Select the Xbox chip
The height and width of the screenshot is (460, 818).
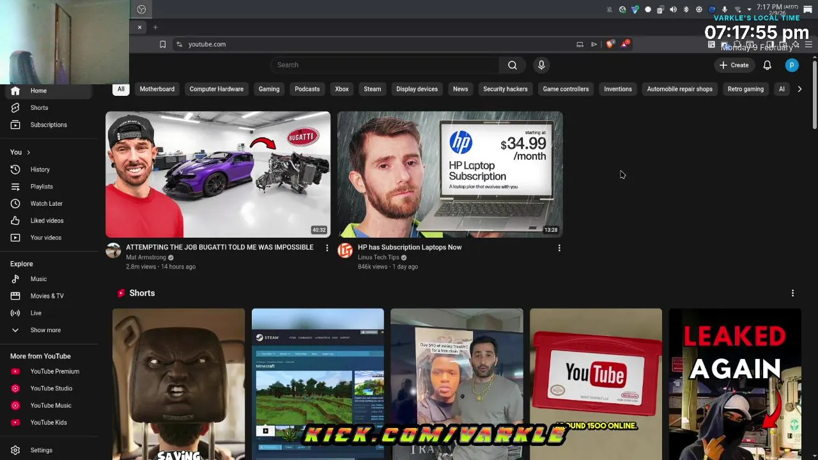(342, 89)
